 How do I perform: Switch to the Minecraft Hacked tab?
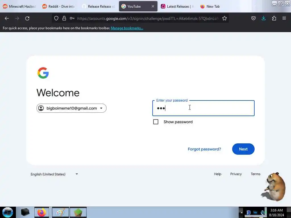(19, 6)
